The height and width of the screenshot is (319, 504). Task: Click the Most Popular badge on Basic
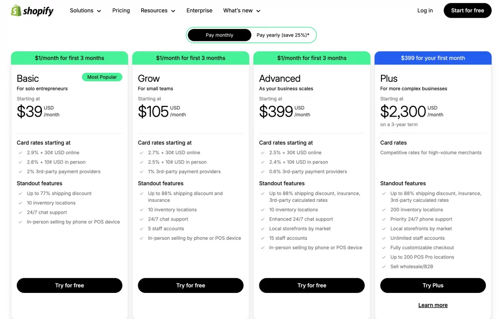click(x=102, y=77)
